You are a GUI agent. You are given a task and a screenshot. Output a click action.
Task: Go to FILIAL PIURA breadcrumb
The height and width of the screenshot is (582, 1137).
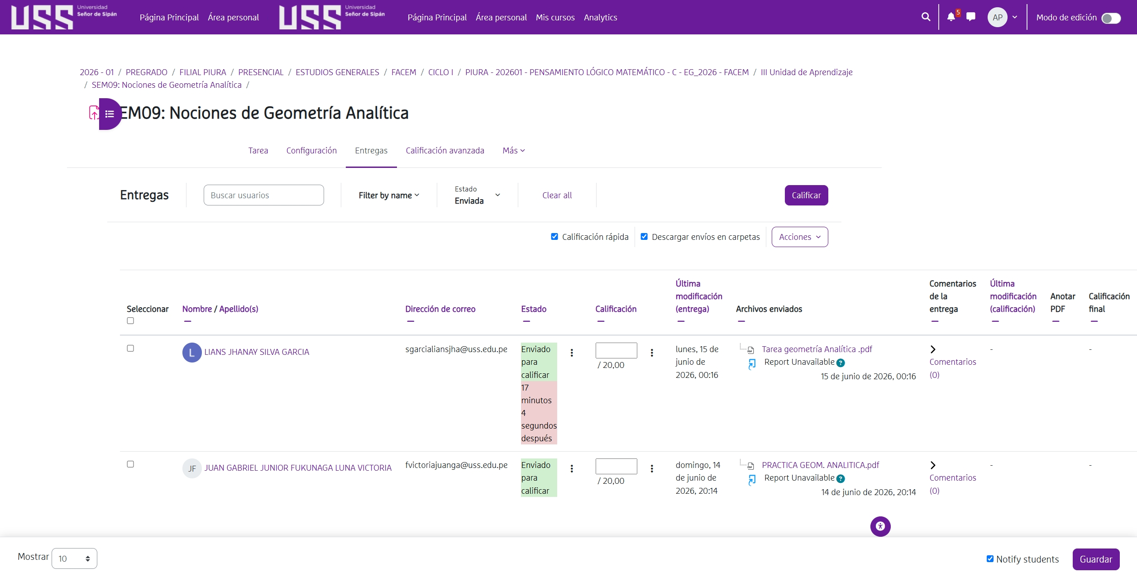203,72
